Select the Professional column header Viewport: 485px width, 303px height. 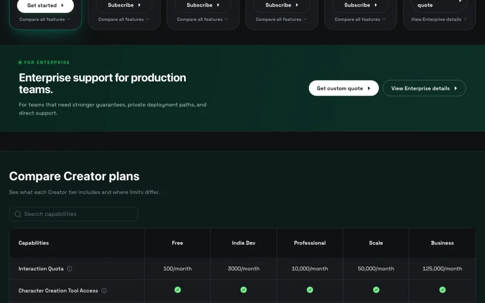click(310, 243)
